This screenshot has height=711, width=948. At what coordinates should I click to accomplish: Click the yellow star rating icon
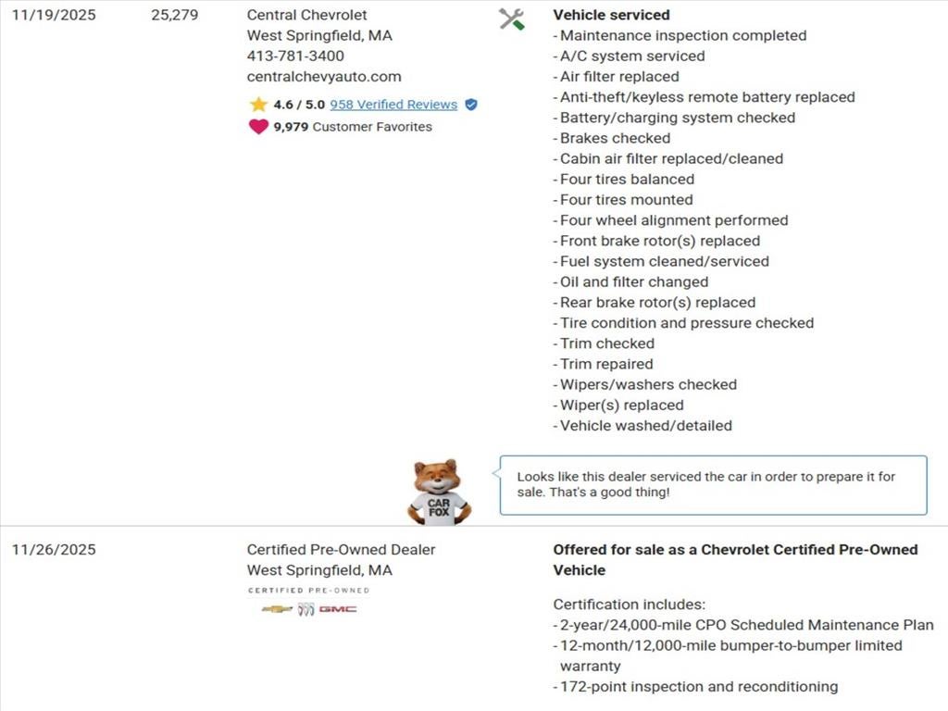pos(258,105)
